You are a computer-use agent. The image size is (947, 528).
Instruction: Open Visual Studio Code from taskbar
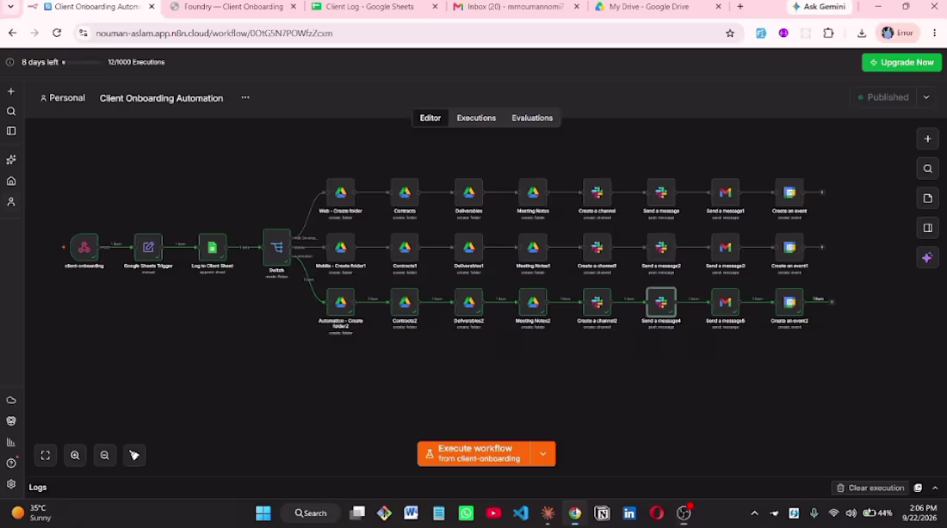(521, 513)
